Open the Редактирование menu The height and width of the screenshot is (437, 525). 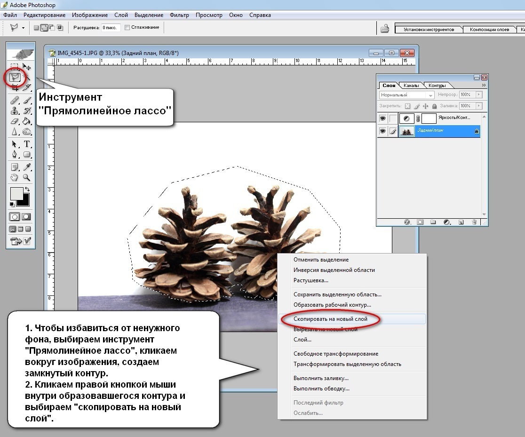point(45,15)
